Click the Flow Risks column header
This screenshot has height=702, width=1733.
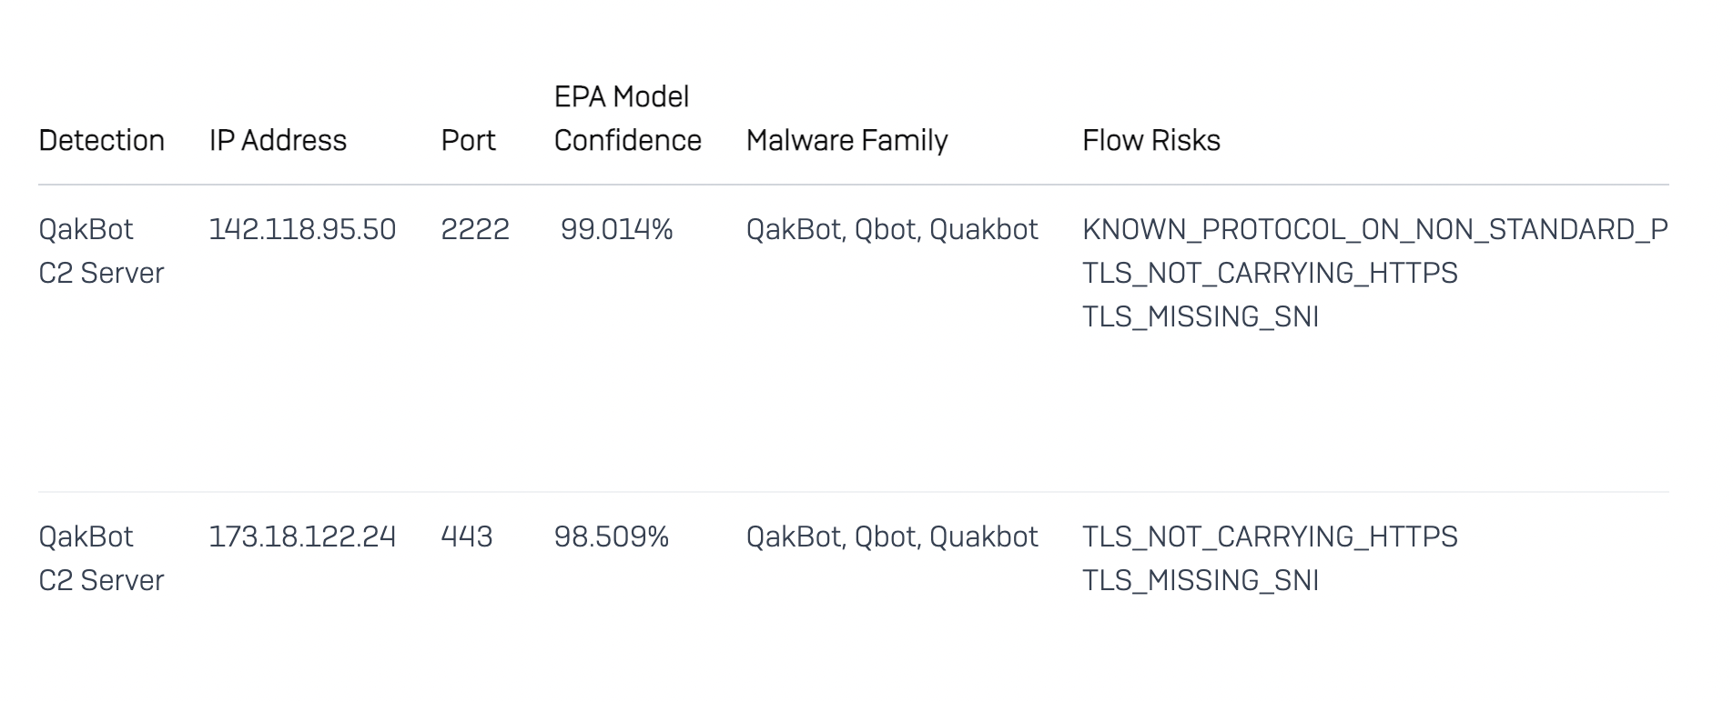1150,140
